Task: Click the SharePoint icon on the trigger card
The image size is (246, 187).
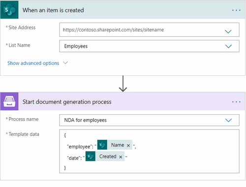Action: tap(9, 10)
